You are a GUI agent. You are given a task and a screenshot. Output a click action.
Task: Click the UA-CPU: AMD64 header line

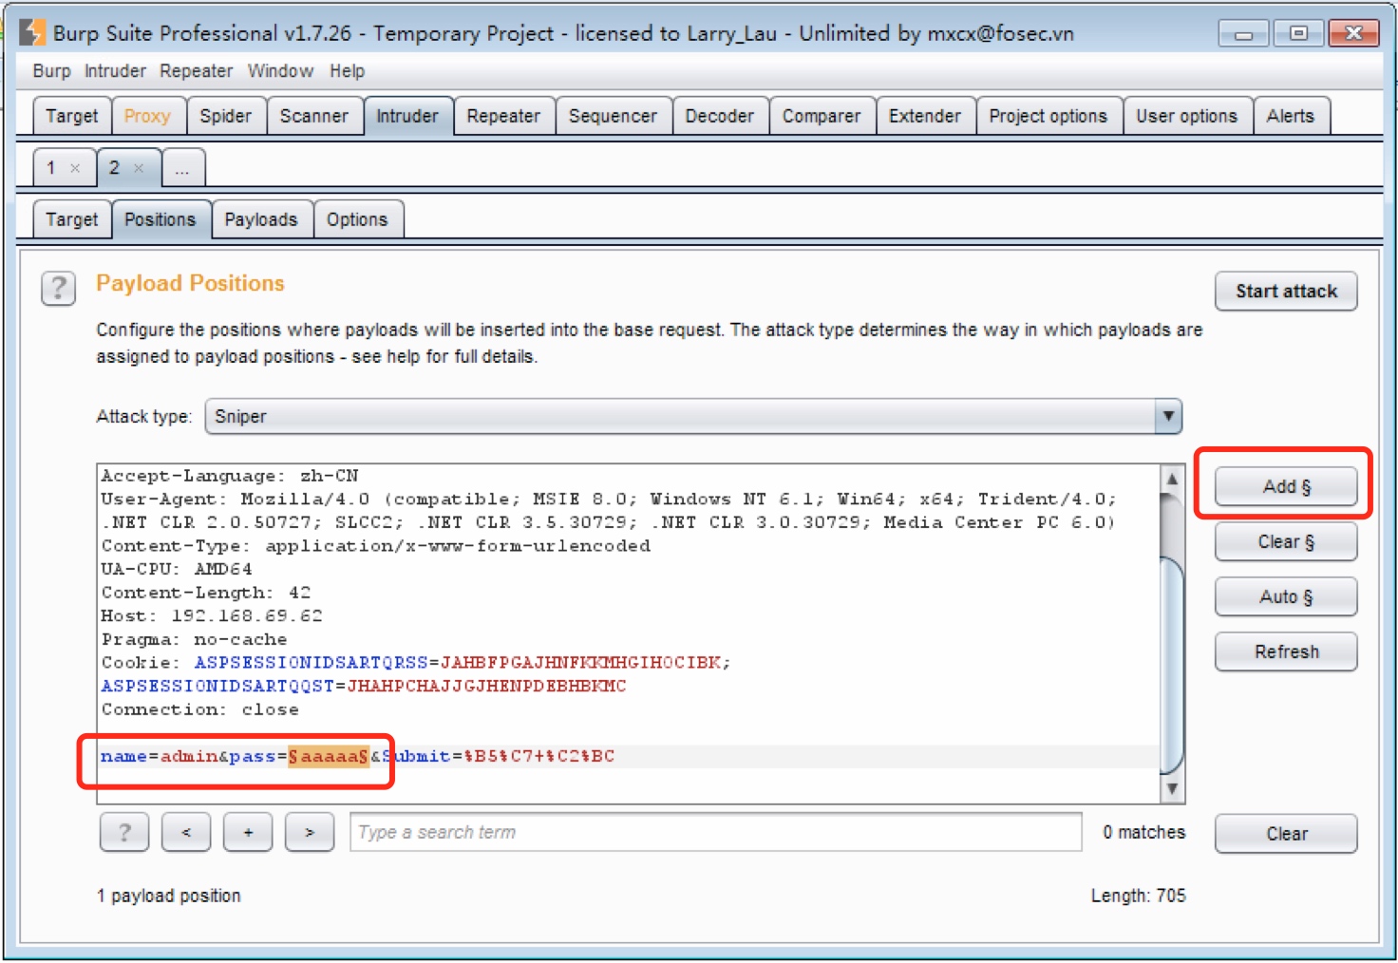pyautogui.click(x=177, y=569)
